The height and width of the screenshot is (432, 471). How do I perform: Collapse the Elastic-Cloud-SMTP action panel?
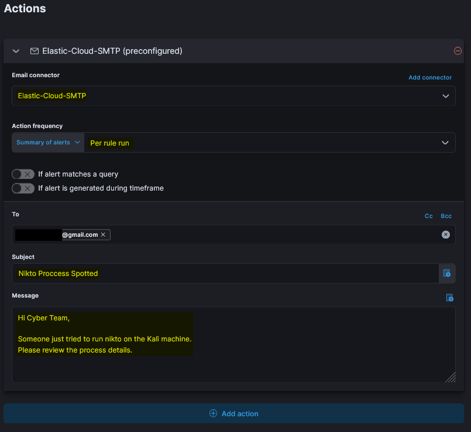pyautogui.click(x=16, y=51)
